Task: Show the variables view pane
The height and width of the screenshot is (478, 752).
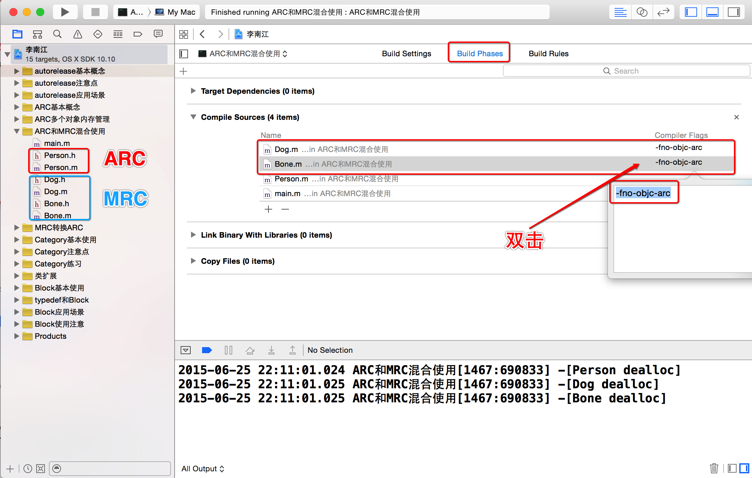Action: (732, 468)
